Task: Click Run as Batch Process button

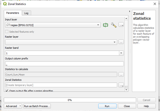Action: pos(37,106)
